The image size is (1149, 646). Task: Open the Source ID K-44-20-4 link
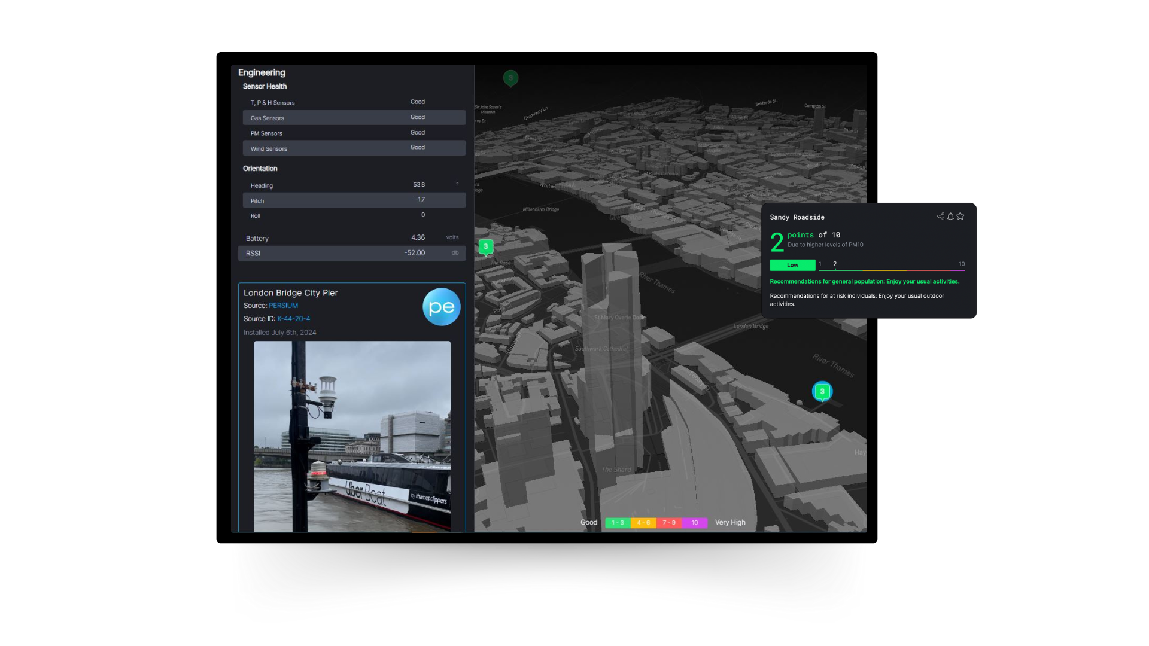[293, 319]
